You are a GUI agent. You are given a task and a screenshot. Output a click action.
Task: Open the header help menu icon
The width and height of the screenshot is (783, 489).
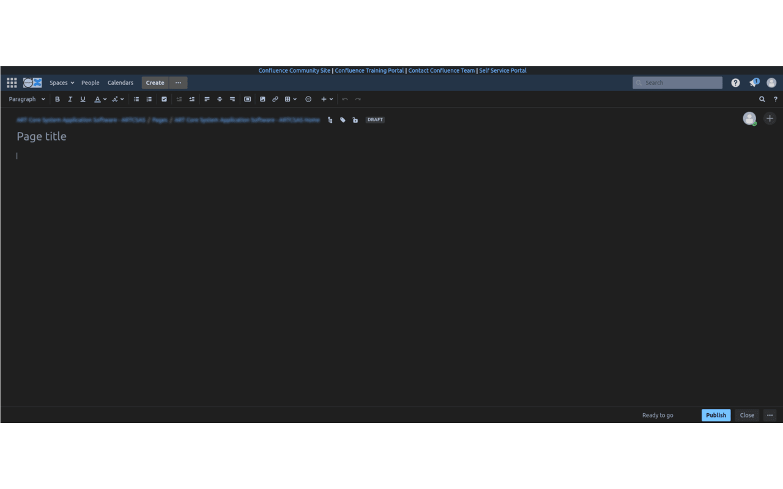tap(735, 83)
